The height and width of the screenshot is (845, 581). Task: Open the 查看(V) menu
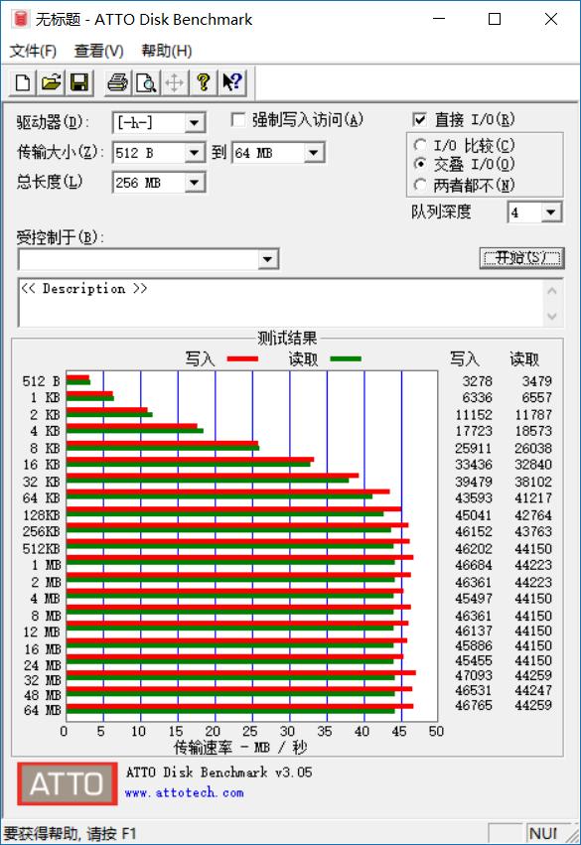point(98,52)
